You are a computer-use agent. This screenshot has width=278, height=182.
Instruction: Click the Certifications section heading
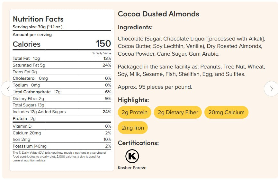138,143
